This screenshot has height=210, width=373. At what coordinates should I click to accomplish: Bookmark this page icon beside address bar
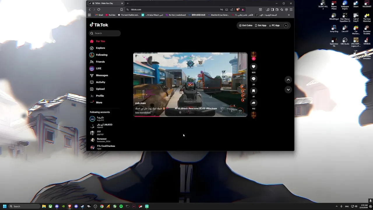(122, 9)
